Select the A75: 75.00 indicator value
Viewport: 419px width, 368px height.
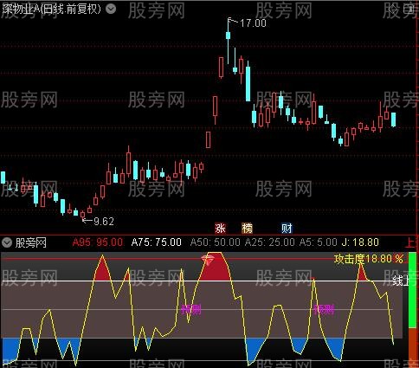pyautogui.click(x=157, y=242)
